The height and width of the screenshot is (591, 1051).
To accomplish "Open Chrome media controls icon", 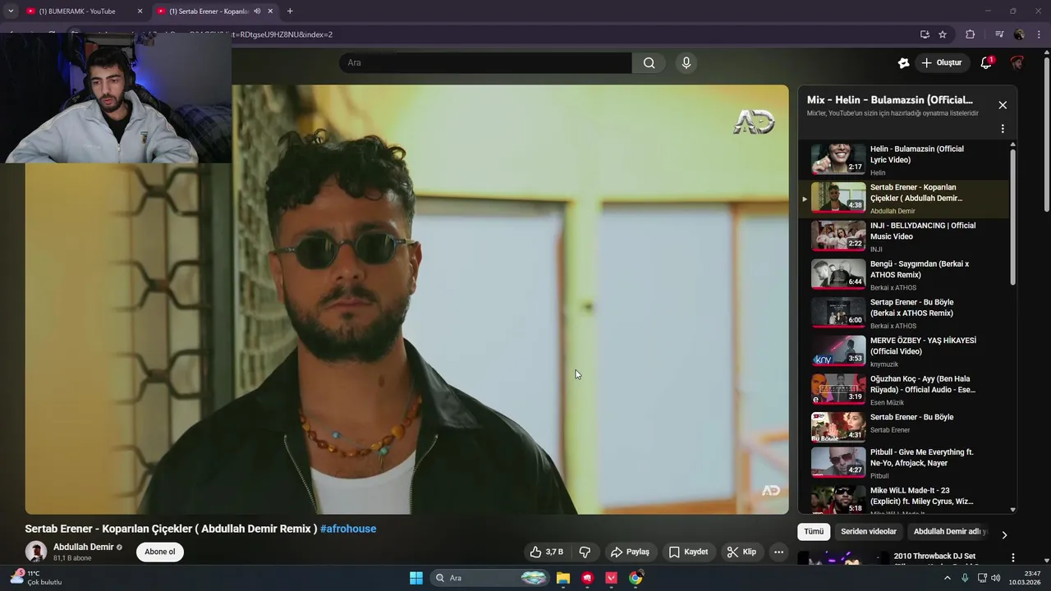I will (999, 34).
